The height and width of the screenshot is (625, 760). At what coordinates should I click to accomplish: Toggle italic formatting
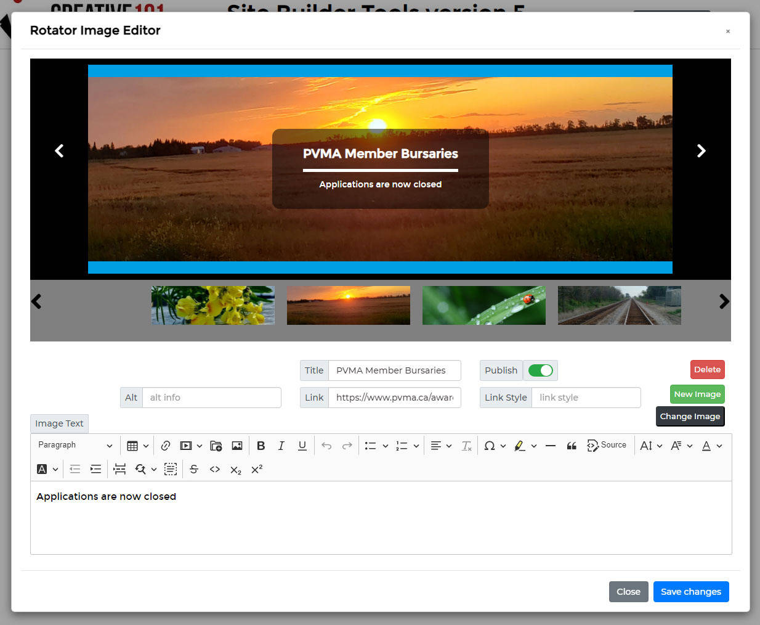coord(281,446)
